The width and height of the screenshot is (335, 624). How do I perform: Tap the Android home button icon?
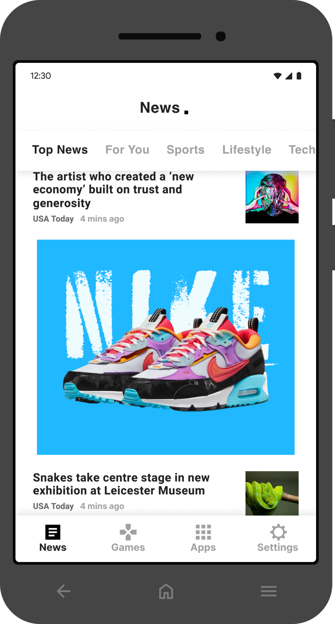166,591
